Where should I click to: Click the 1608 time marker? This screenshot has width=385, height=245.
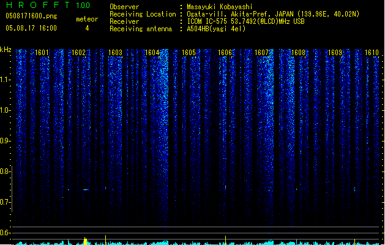click(298, 53)
